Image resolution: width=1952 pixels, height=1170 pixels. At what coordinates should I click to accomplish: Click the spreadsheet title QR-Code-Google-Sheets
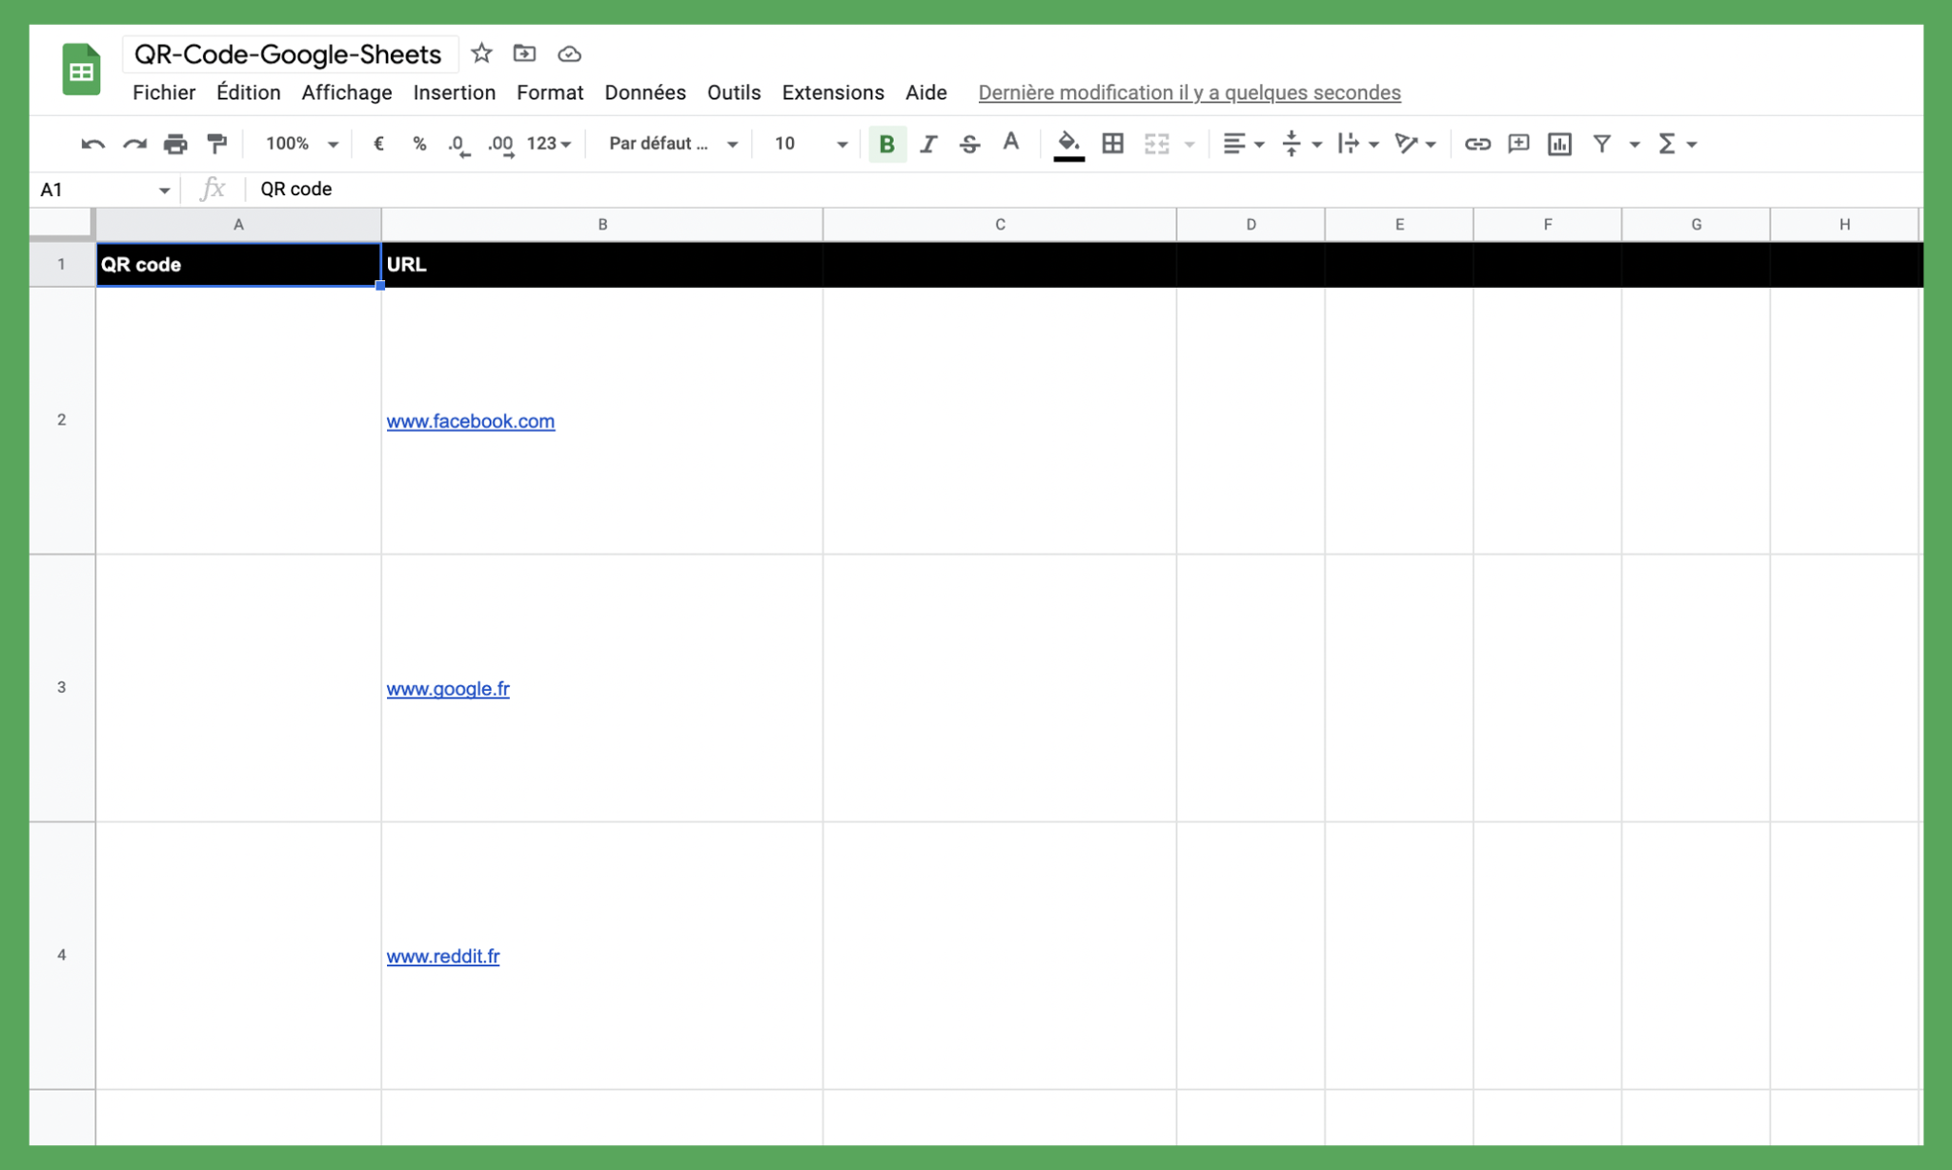(x=289, y=53)
